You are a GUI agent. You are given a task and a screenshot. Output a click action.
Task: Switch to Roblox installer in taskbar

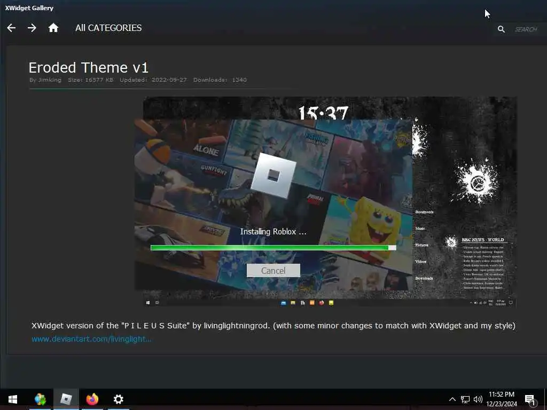click(66, 399)
